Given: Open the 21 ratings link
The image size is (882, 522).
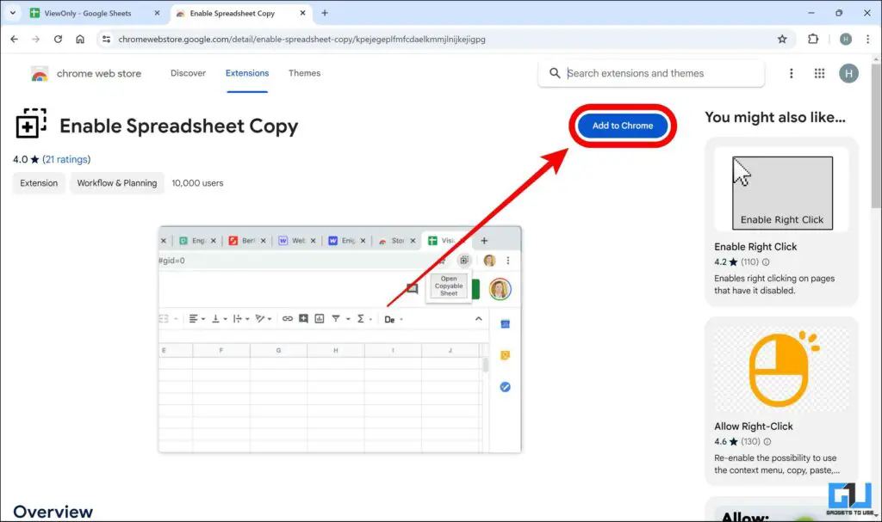Looking at the screenshot, I should point(67,159).
